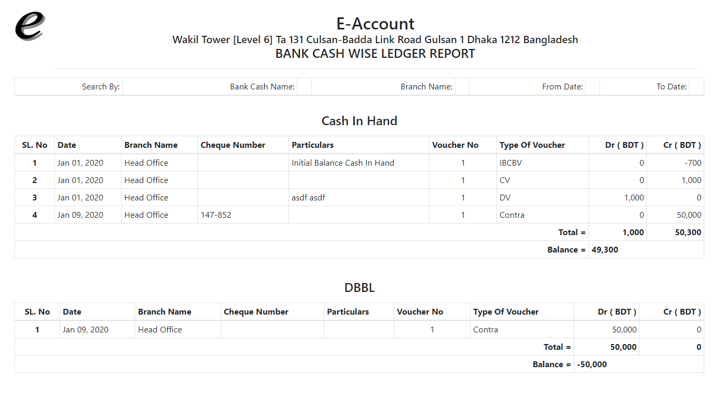Click the To Date label

[671, 87]
